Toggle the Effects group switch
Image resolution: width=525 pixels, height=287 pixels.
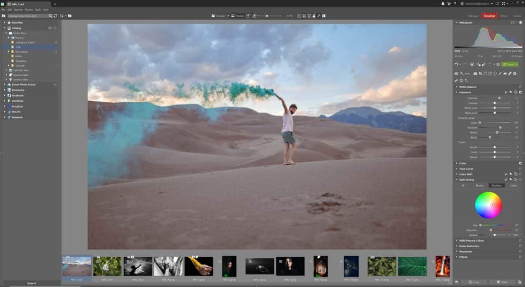521,257
